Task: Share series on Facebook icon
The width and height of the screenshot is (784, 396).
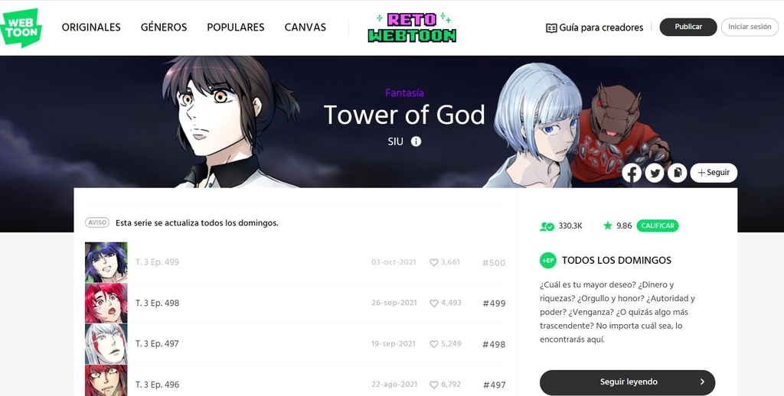Action: point(632,173)
